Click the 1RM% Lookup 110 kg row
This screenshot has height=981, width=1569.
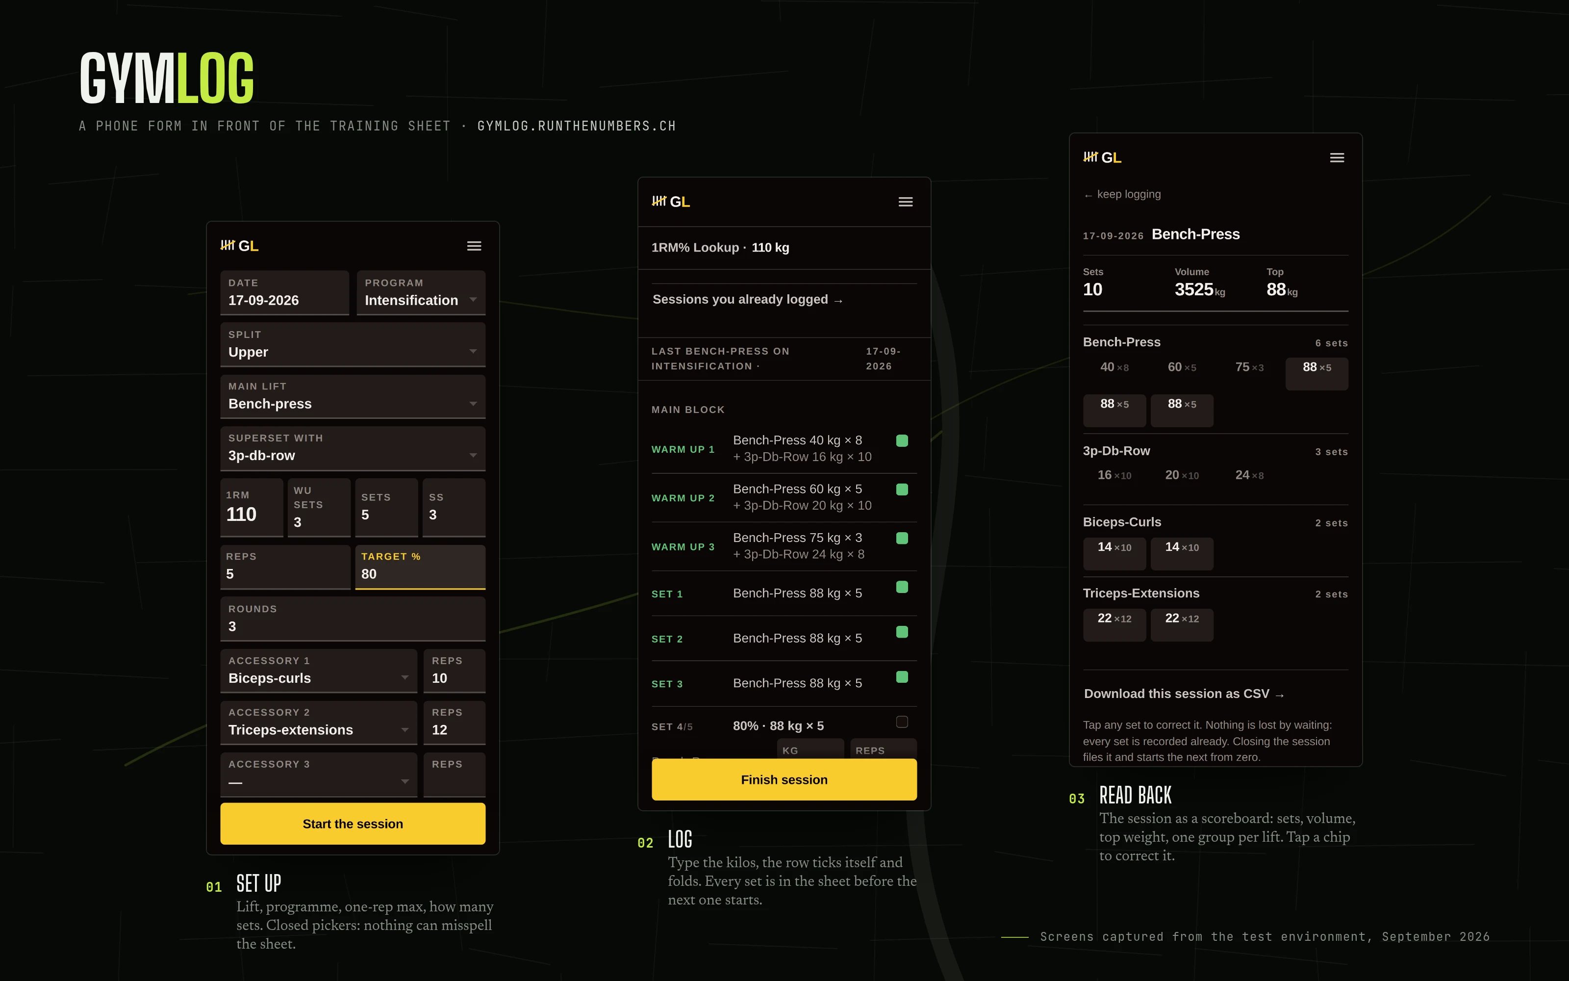pos(784,248)
